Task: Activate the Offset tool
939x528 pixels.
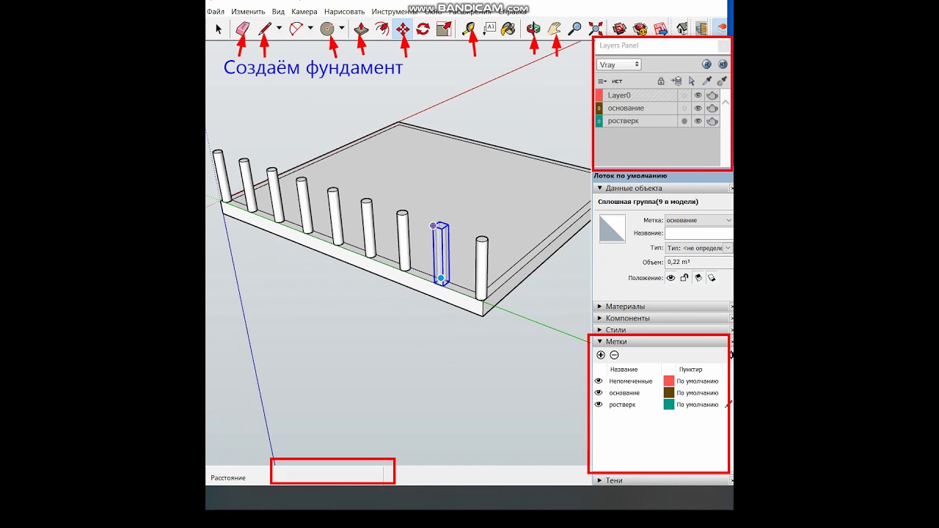Action: 382,29
